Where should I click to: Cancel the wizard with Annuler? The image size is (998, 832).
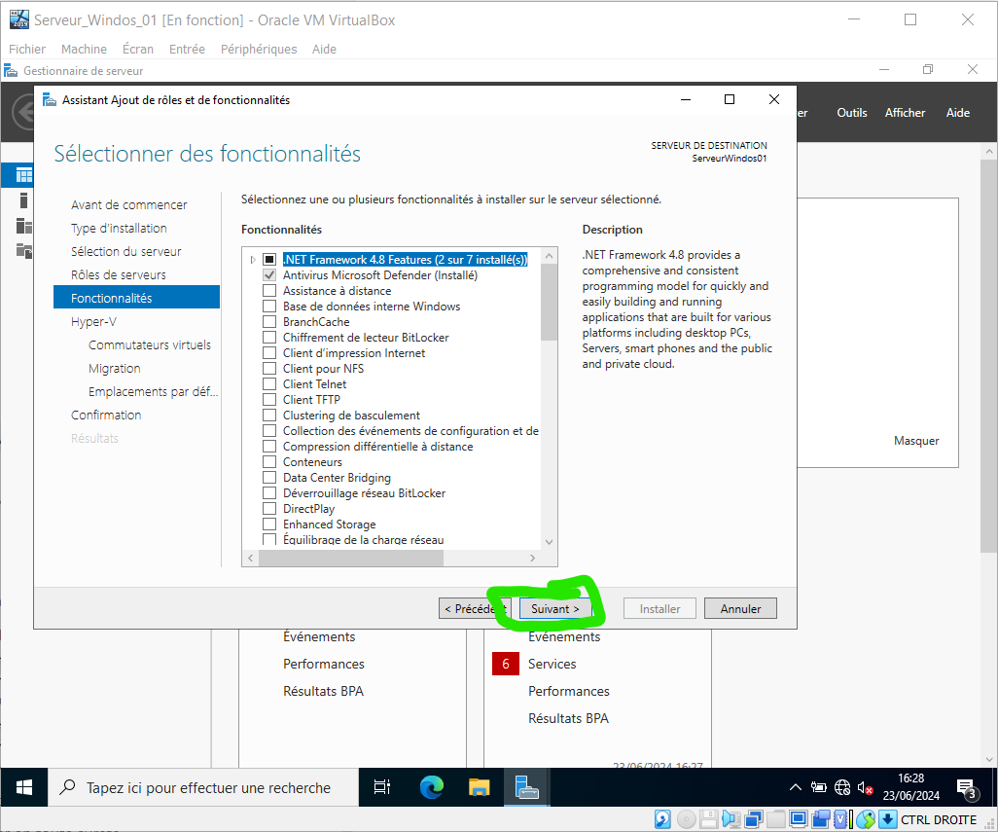(x=740, y=609)
